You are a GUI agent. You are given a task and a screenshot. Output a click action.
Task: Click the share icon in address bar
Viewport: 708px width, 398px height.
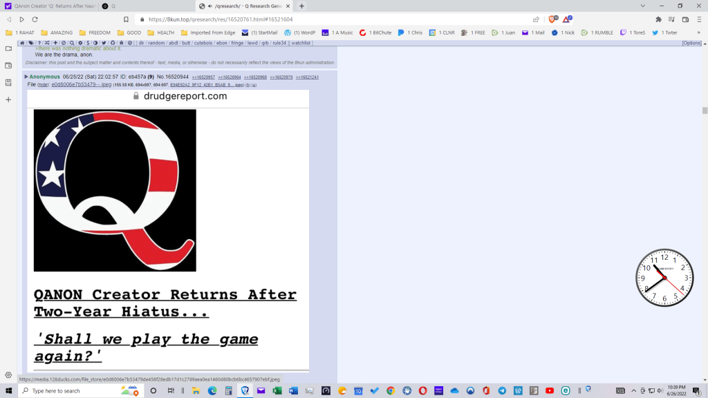tap(536, 19)
